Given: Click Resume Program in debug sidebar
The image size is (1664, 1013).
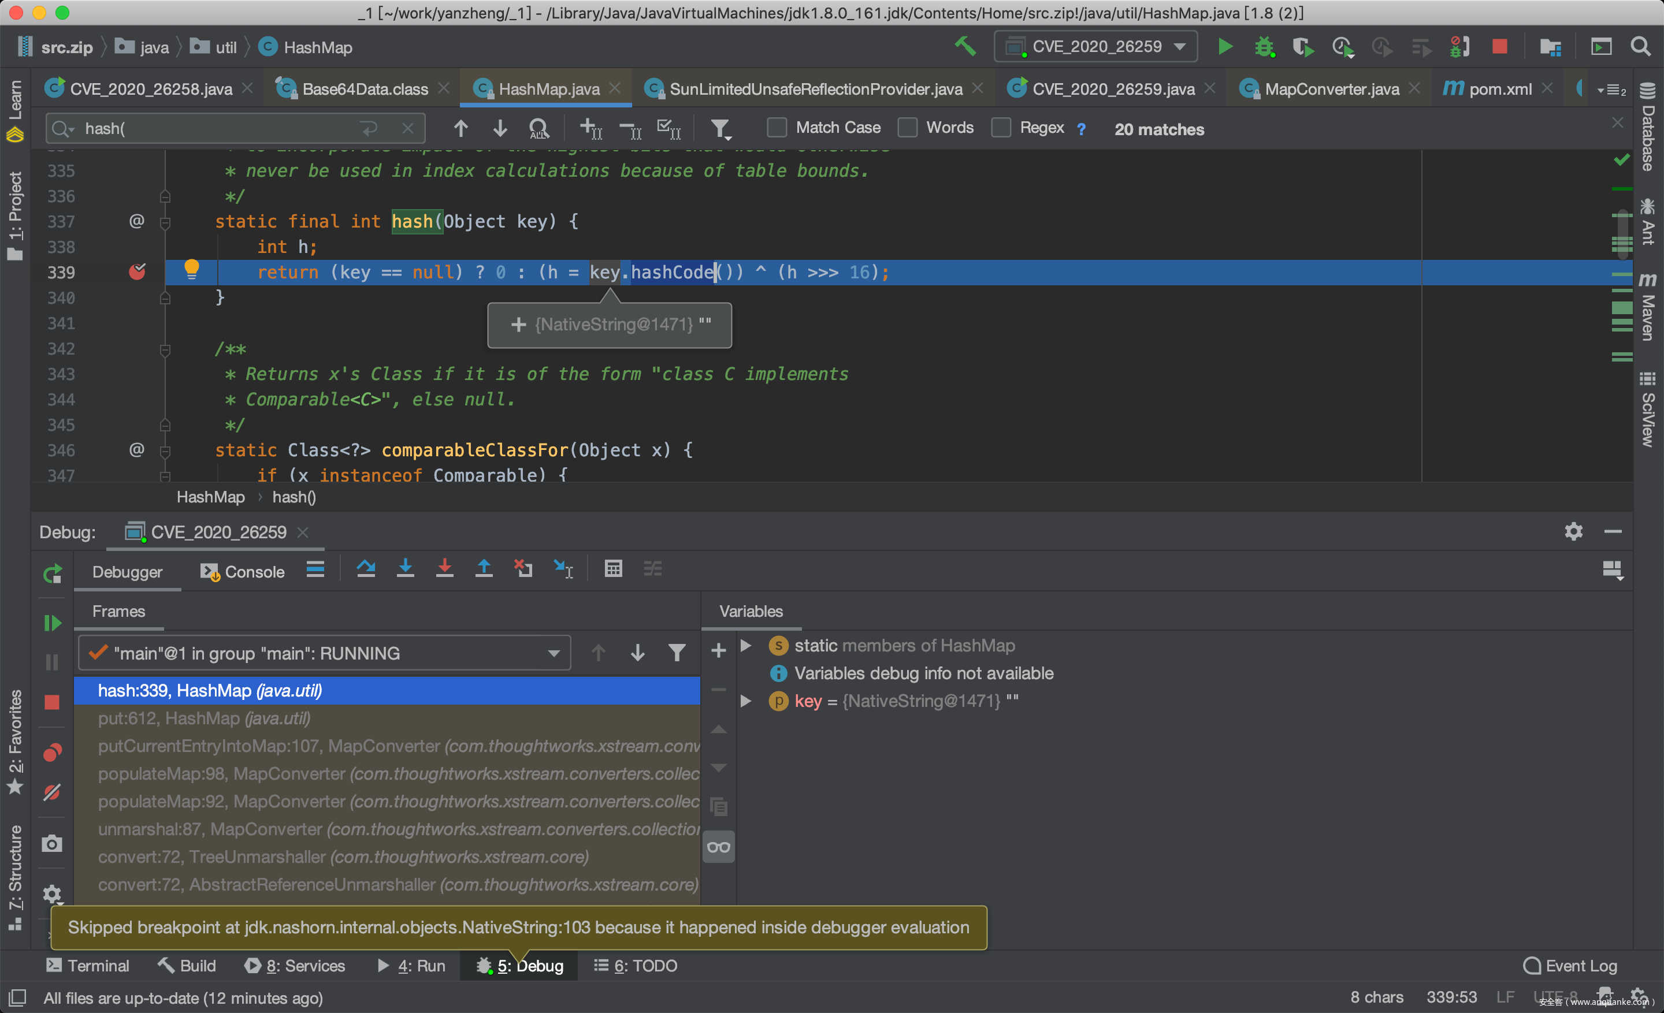Looking at the screenshot, I should pos(52,622).
